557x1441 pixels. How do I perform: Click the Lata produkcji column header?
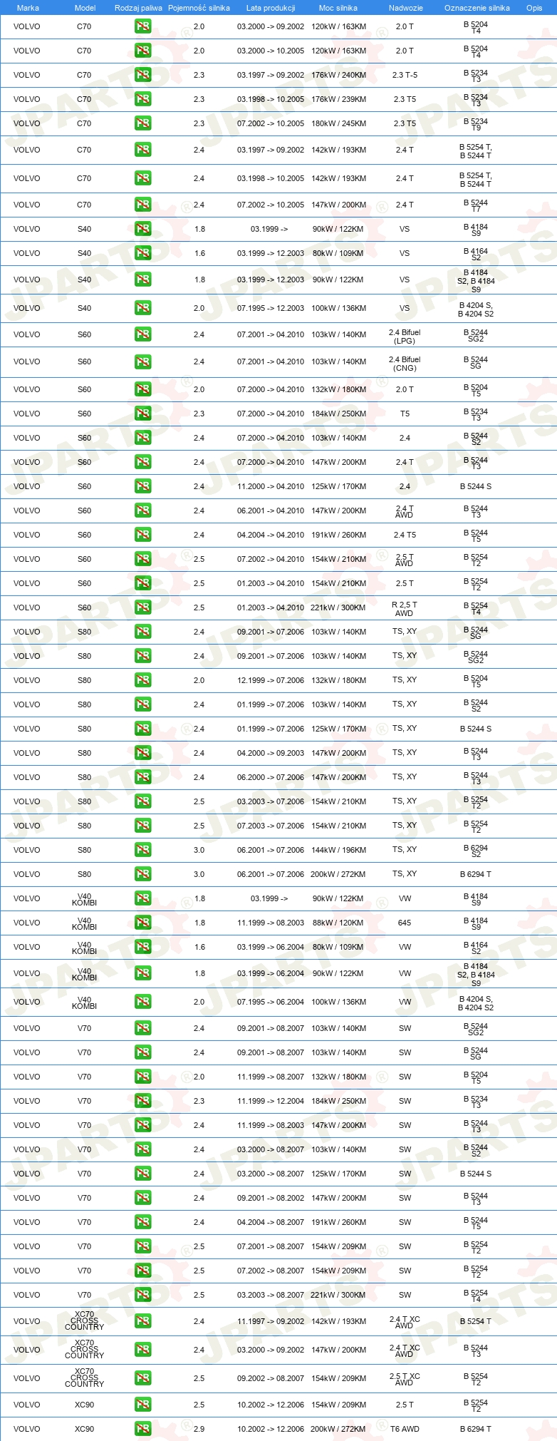[x=271, y=8]
